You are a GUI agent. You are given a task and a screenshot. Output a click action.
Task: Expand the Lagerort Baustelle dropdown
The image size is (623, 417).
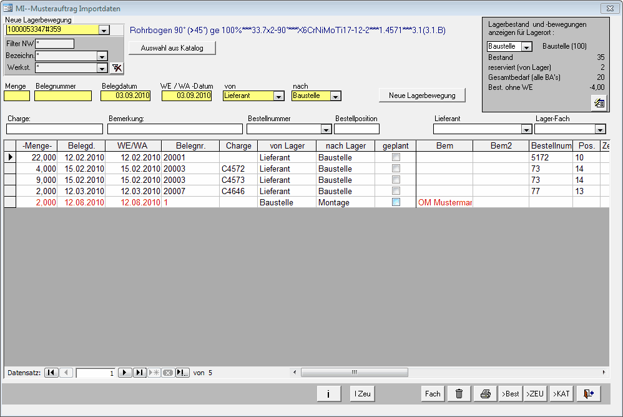[x=526, y=47]
